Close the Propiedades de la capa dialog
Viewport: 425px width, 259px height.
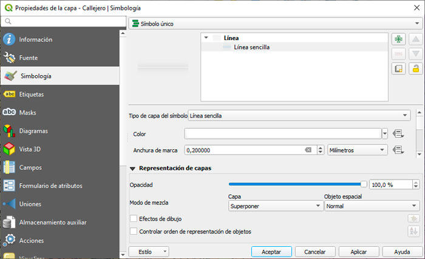click(x=416, y=8)
